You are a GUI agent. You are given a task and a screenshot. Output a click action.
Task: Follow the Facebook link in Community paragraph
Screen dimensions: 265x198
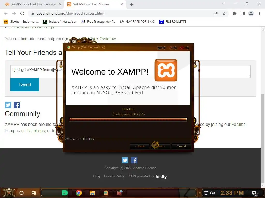click(36, 131)
